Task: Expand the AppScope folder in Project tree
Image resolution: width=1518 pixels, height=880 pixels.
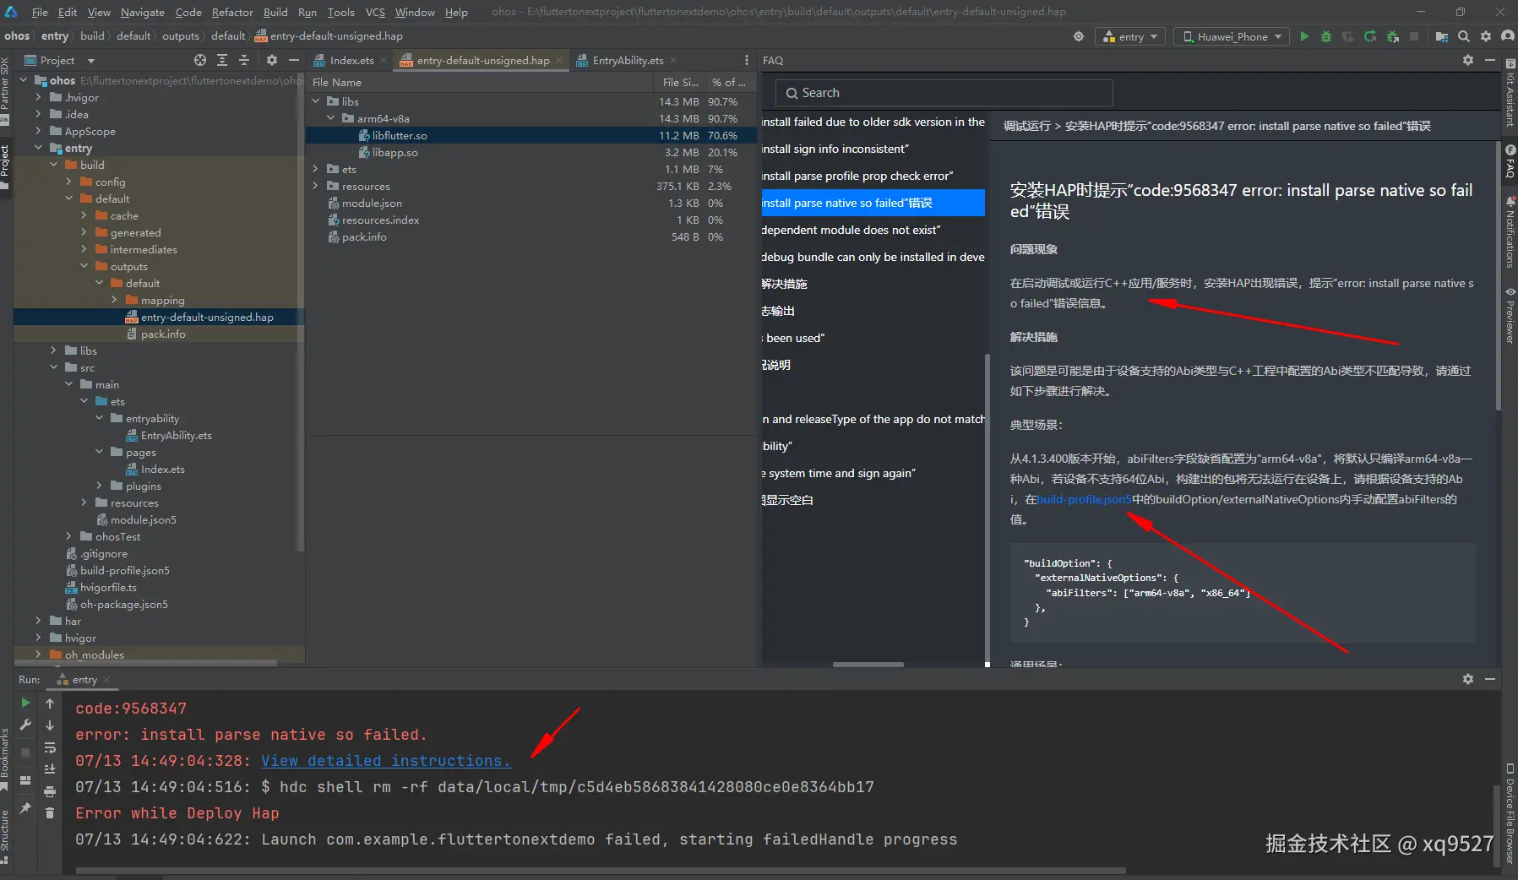Action: 38,131
